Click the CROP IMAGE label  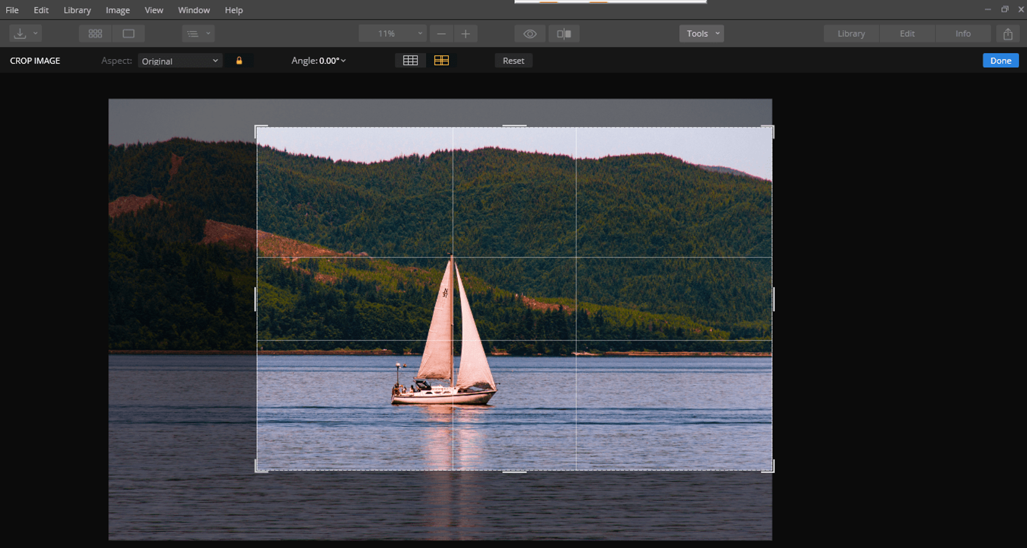(35, 60)
